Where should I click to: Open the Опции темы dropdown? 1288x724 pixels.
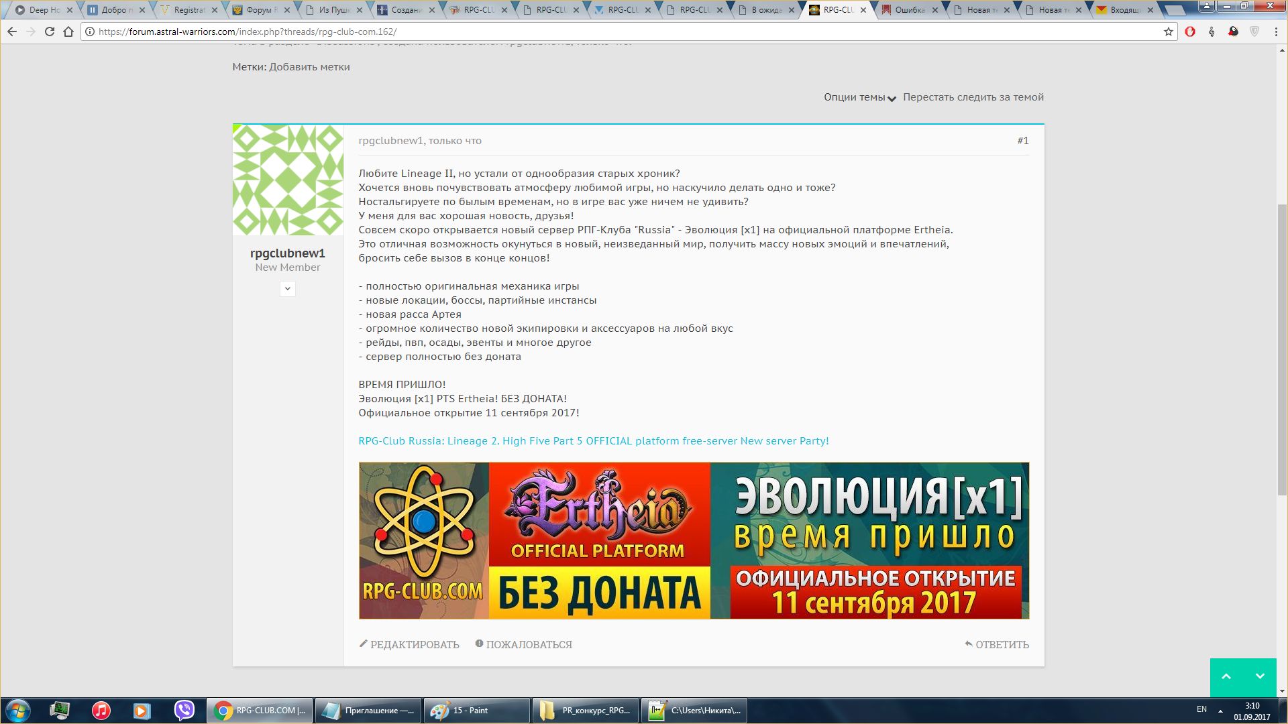tap(859, 97)
